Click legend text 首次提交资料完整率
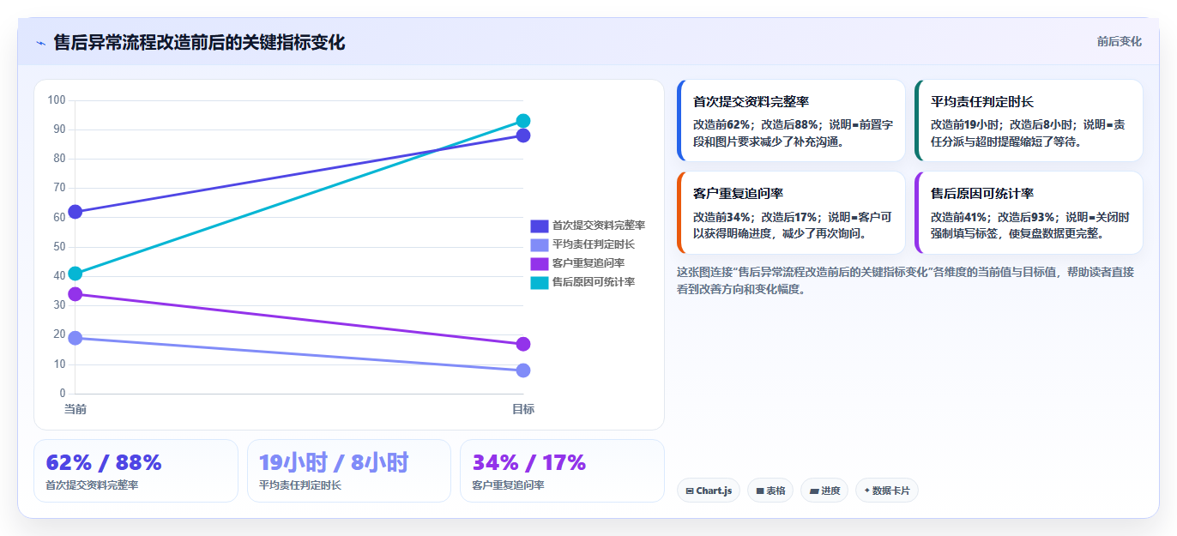Screen dimensions: 1177x536 tap(599, 226)
